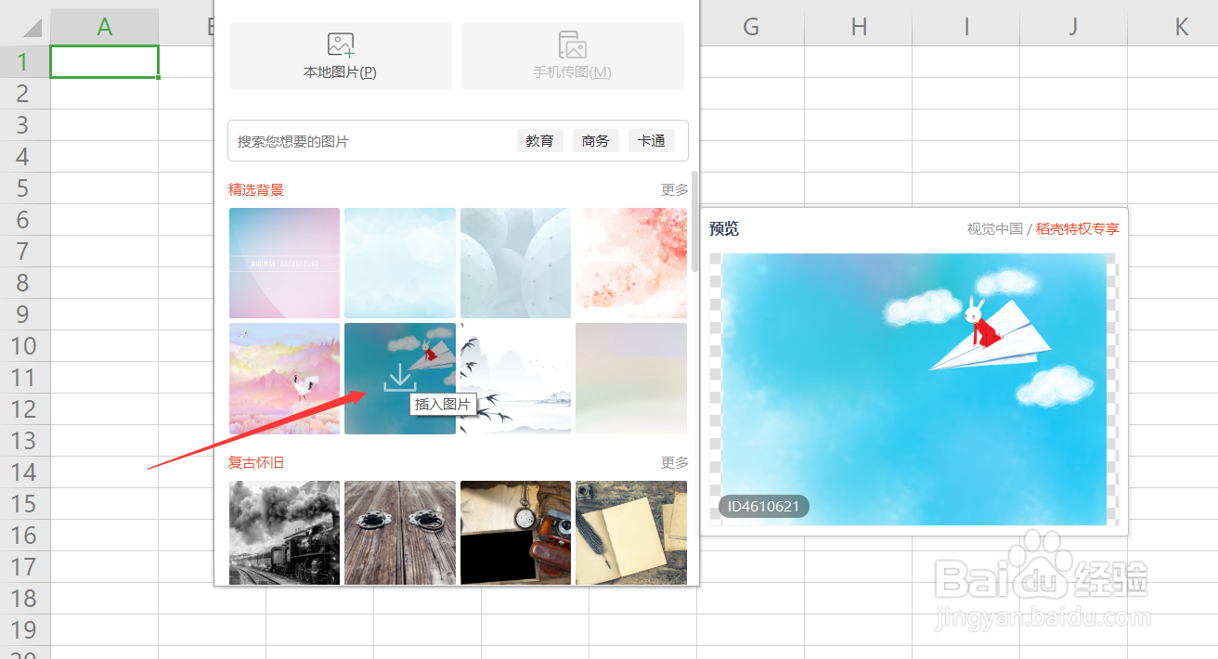Image resolution: width=1218 pixels, height=659 pixels.
Task: Open 更多 next to 复古怀旧
Action: click(x=675, y=462)
